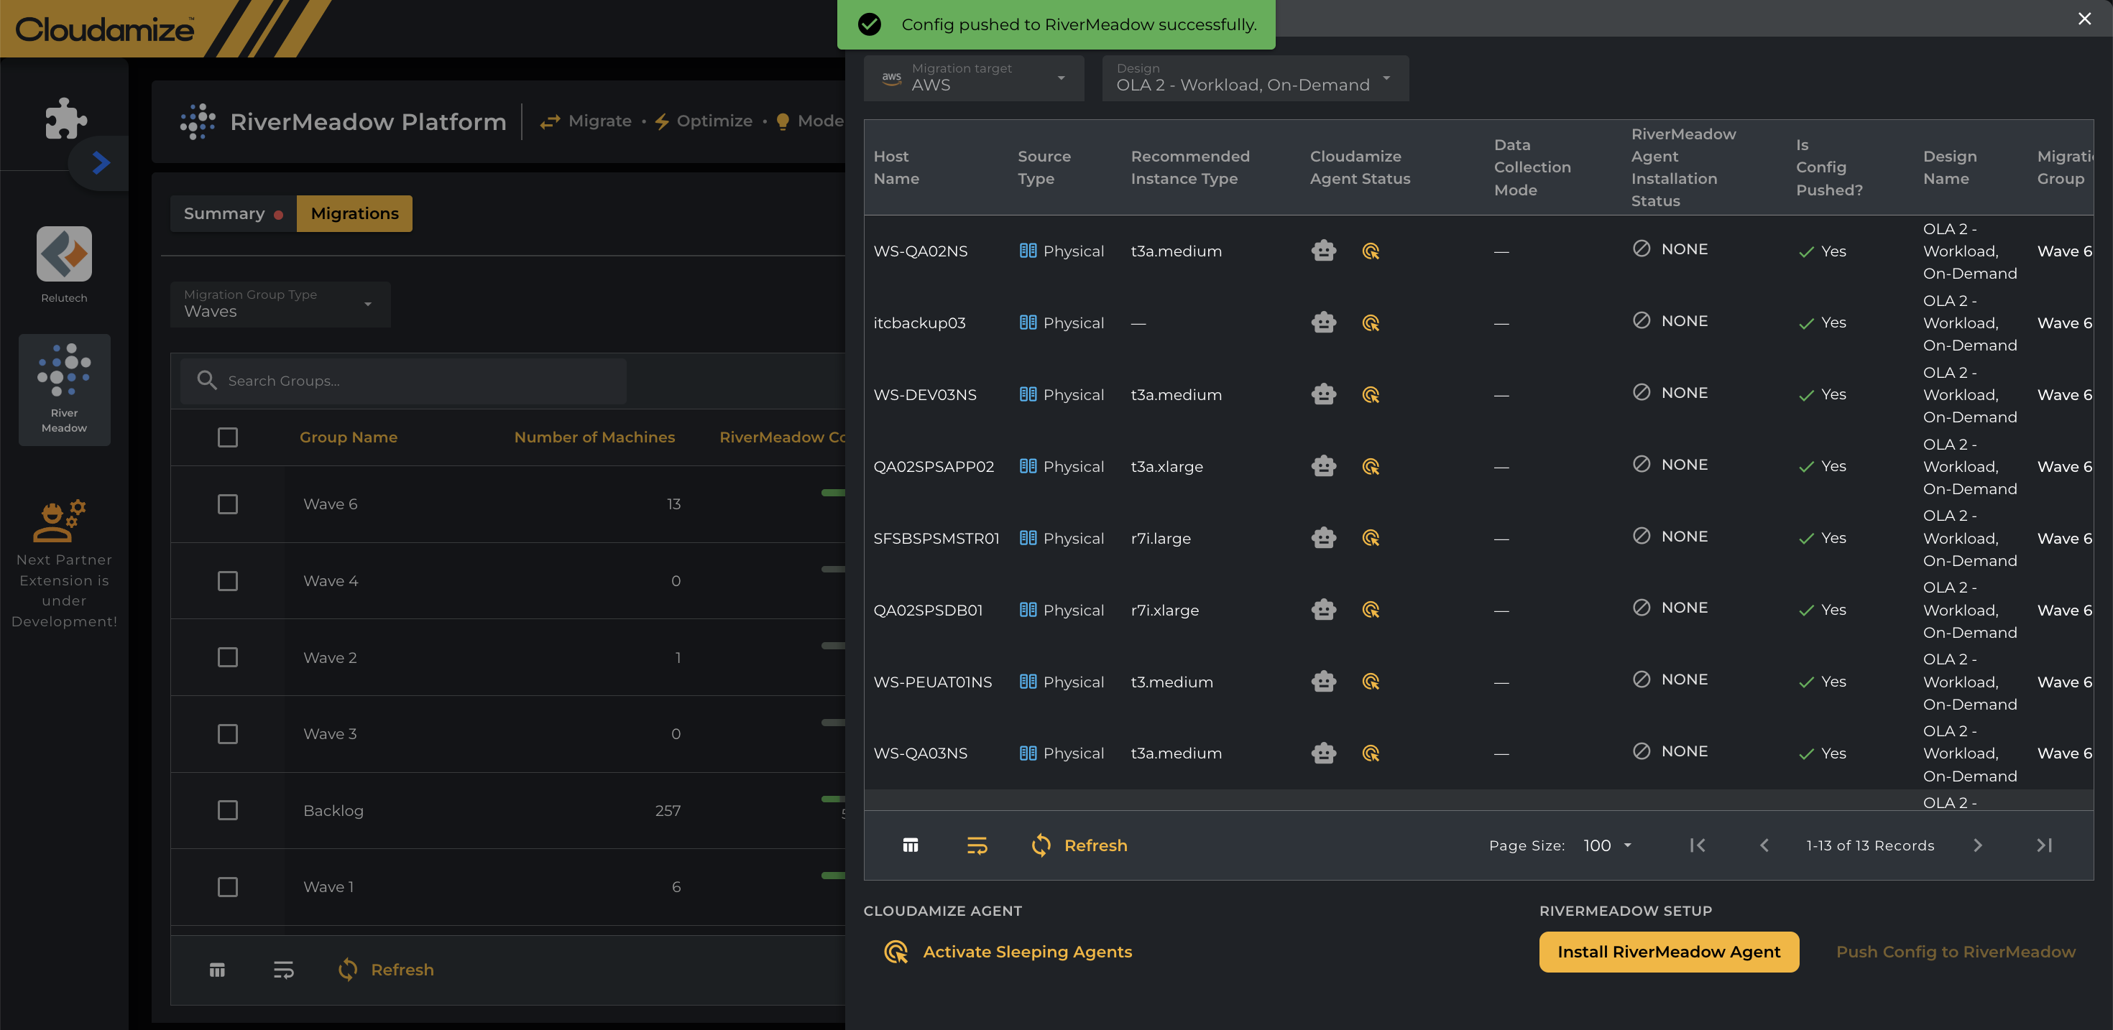Close the machines side panel
2113x1030 pixels.
(x=2084, y=18)
